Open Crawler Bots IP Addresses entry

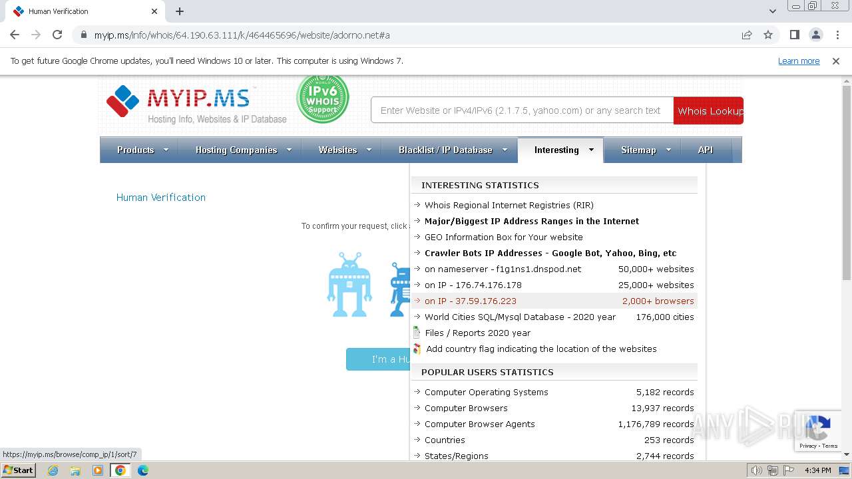click(550, 253)
